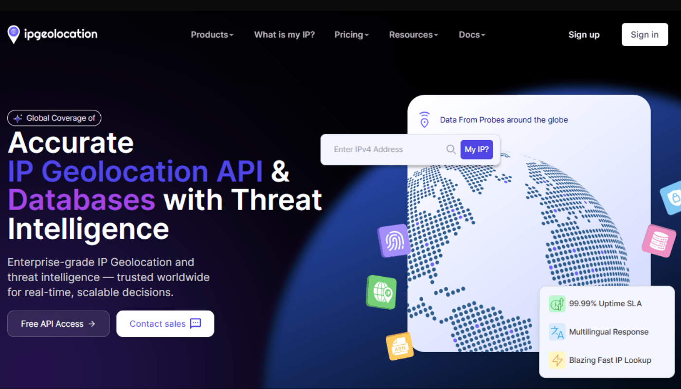681x389 pixels.
Task: Click the ipgeolocation logo pin icon
Action: [x=14, y=35]
